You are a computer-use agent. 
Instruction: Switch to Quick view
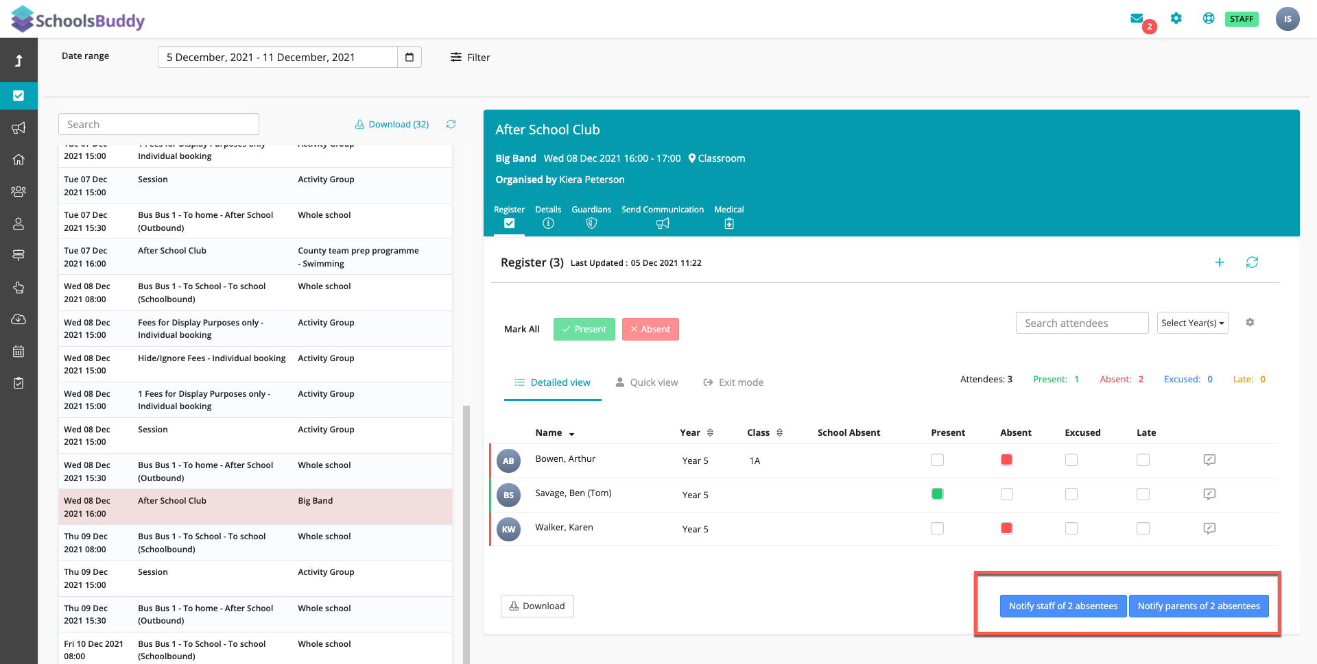[x=647, y=382]
